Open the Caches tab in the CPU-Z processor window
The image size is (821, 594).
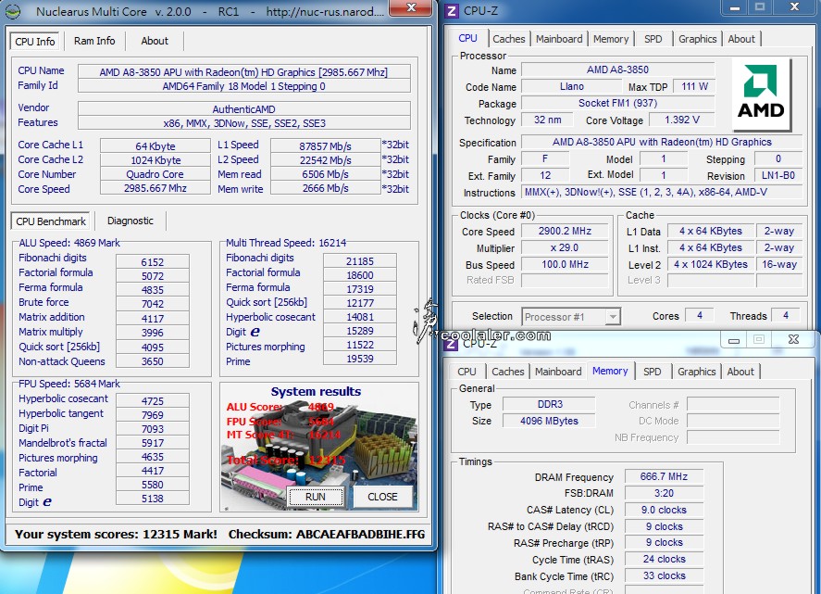508,39
